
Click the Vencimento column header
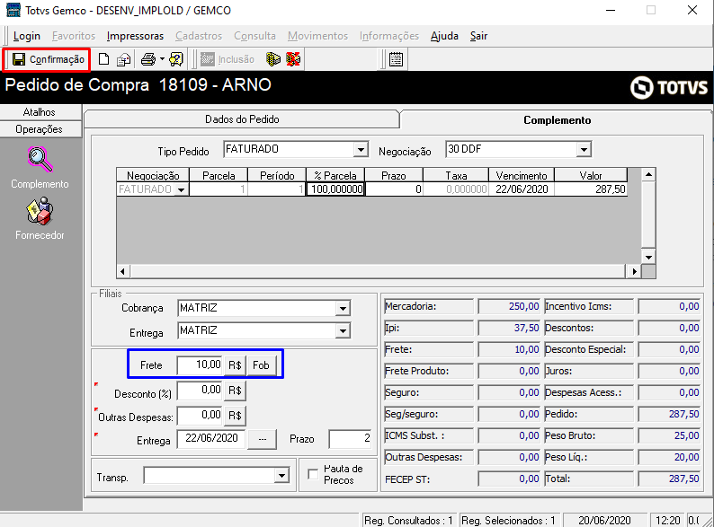tap(522, 175)
